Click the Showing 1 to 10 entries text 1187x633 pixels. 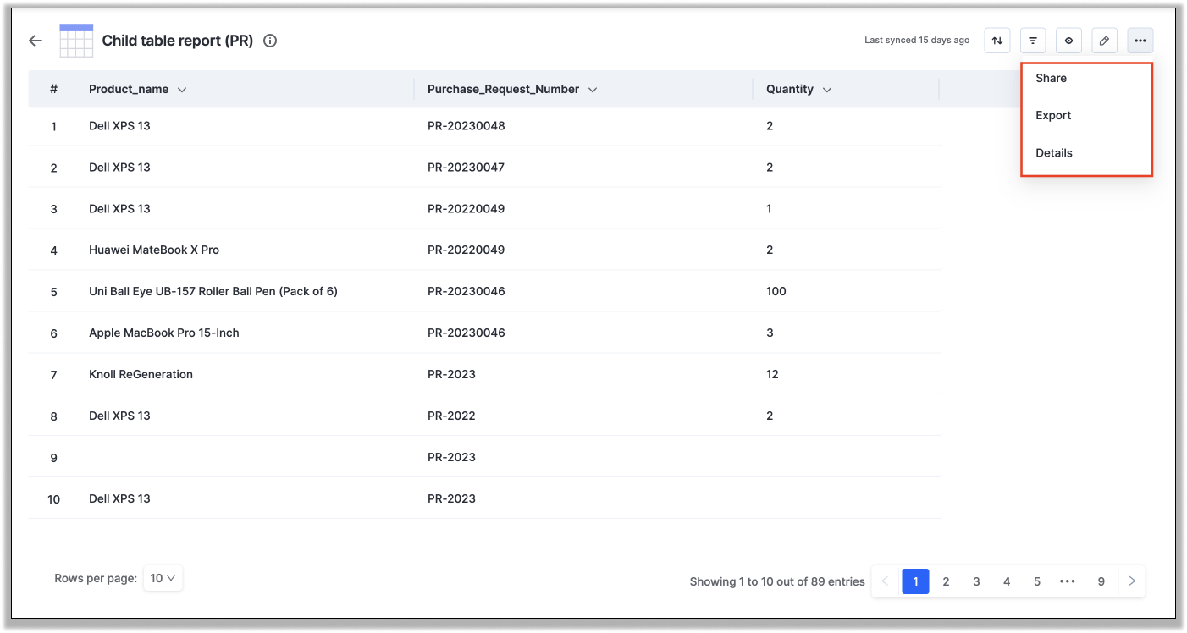point(777,581)
